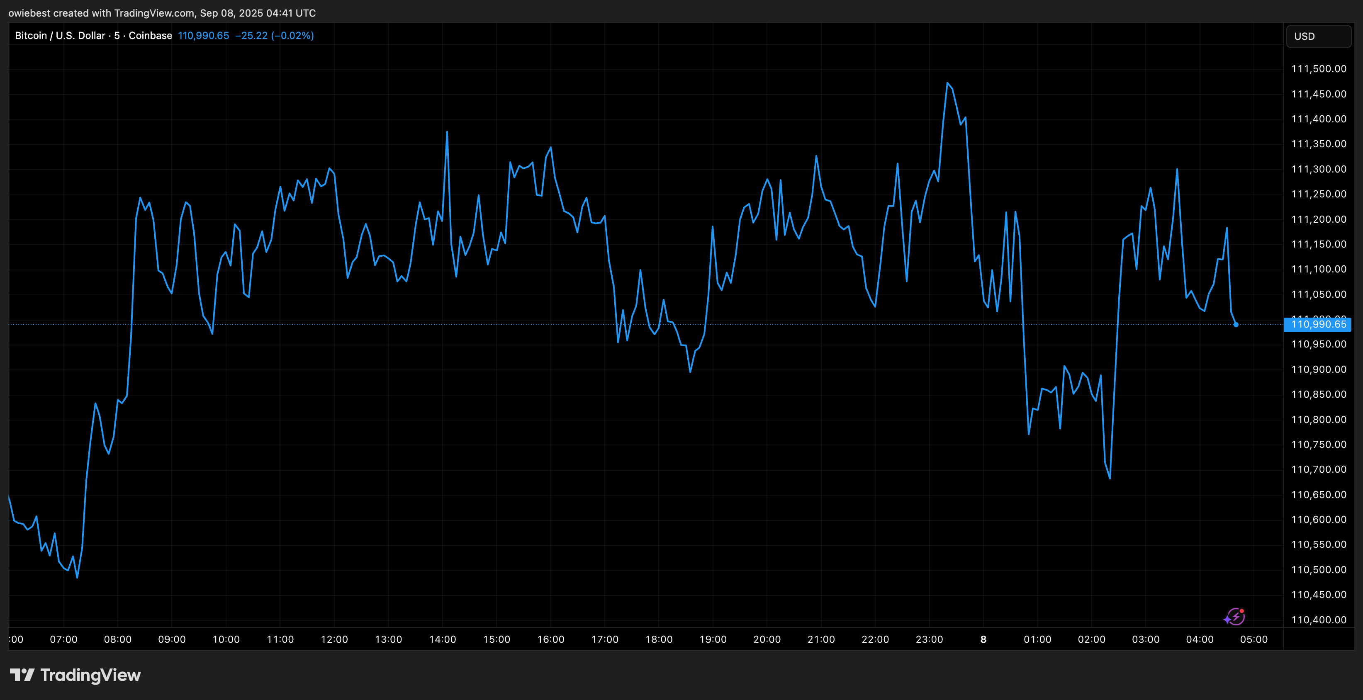Image resolution: width=1363 pixels, height=700 pixels.
Task: Click the 110,650.00 price axis label
Action: click(x=1319, y=495)
